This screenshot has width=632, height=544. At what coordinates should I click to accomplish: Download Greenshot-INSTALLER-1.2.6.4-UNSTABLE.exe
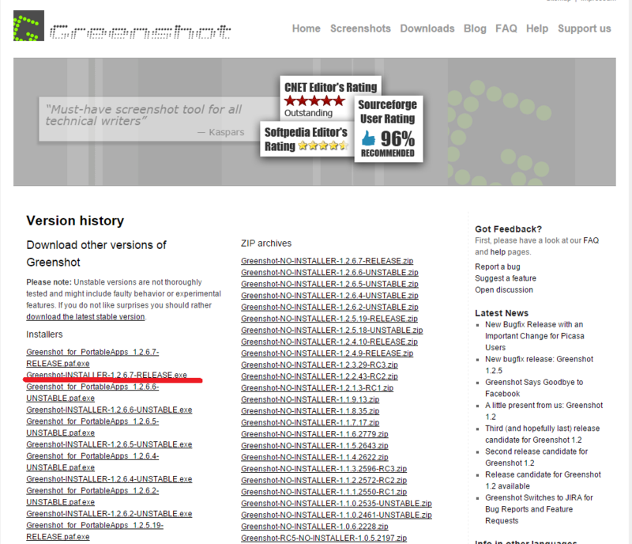click(x=109, y=479)
